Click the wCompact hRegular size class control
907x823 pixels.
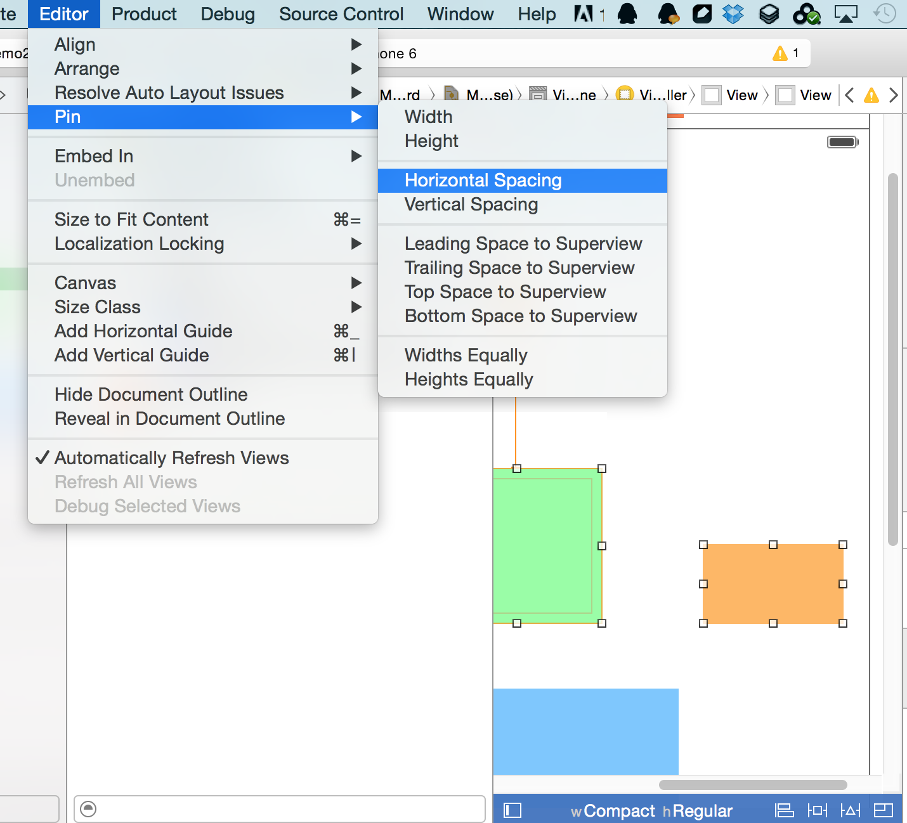pyautogui.click(x=651, y=811)
